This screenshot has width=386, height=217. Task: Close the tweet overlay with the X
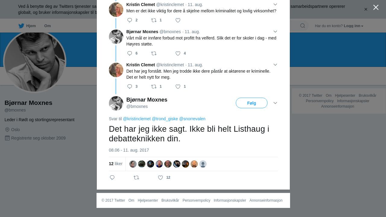(x=376, y=7)
